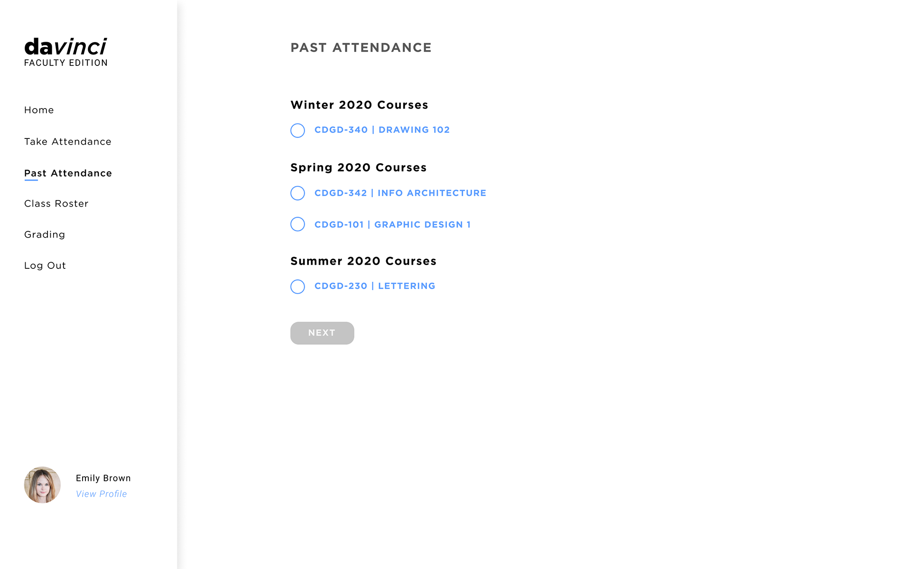Go to Take Attendance page
Screen dimensions: 911x569
pos(68,142)
